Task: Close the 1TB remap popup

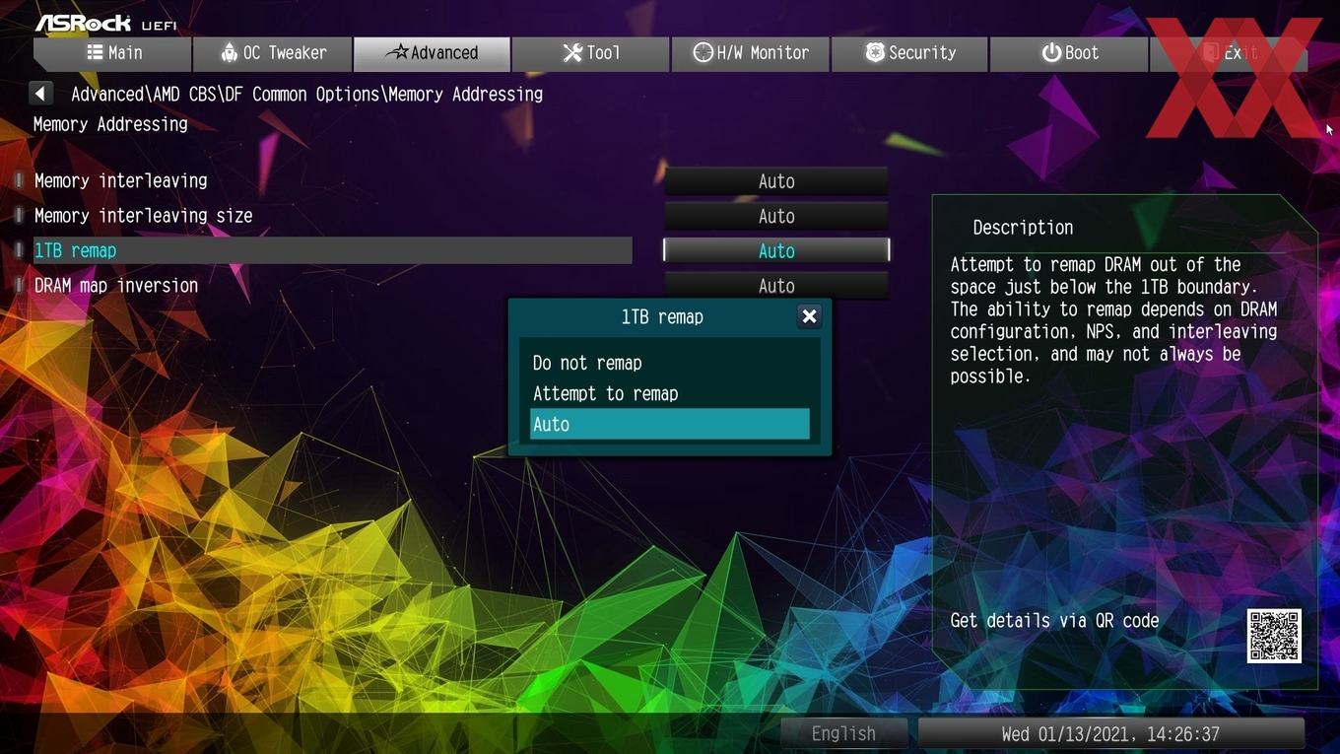Action: 809,316
